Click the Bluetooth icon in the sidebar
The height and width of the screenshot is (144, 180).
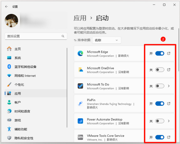coord(9,67)
